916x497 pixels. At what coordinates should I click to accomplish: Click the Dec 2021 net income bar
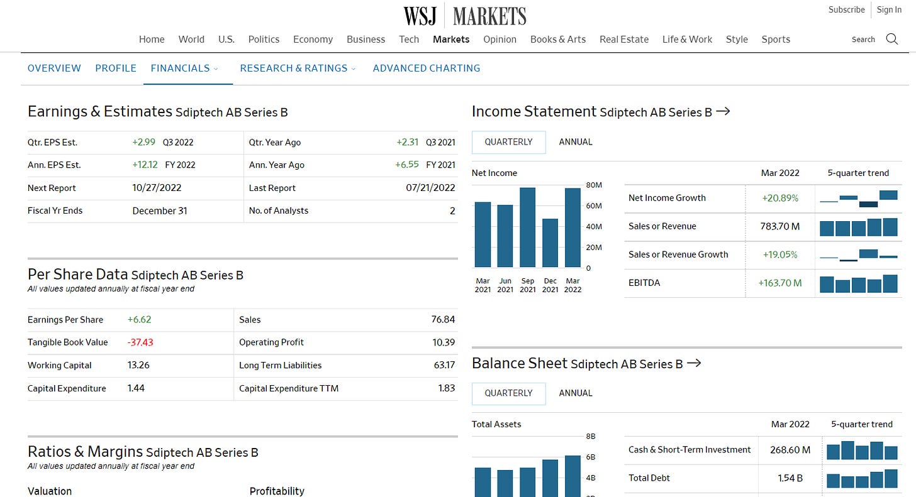[550, 243]
